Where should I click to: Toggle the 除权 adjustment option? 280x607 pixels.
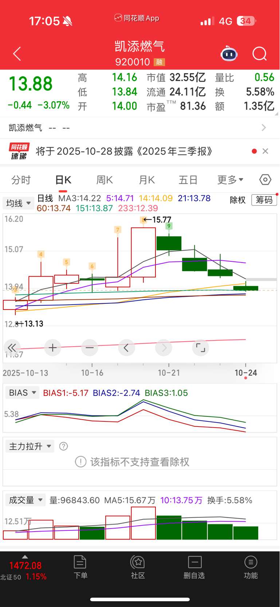coord(238,200)
